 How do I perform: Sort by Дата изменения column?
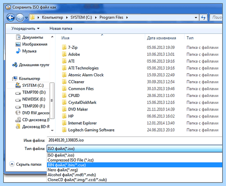[162, 38]
